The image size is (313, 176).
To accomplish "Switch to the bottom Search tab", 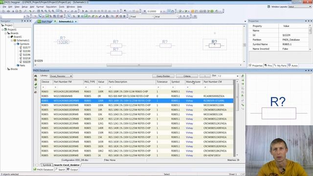I will [x=60, y=170].
